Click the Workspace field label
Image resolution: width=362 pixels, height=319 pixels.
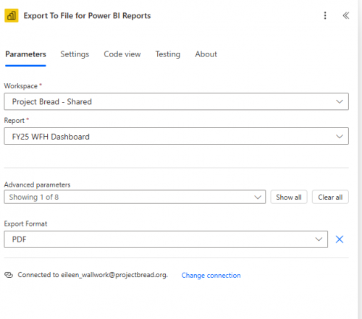click(21, 86)
